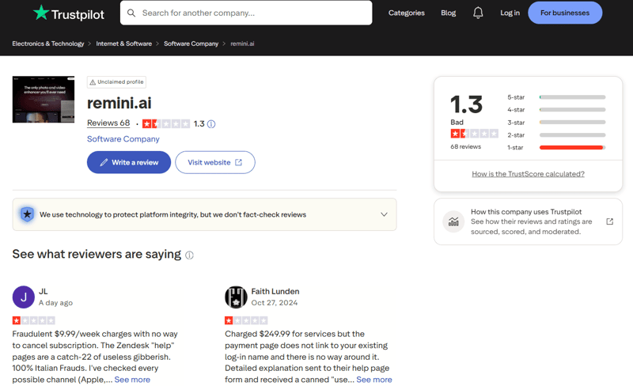This screenshot has width=633, height=386.
Task: Open the Reviews 68 link
Action: 108,123
